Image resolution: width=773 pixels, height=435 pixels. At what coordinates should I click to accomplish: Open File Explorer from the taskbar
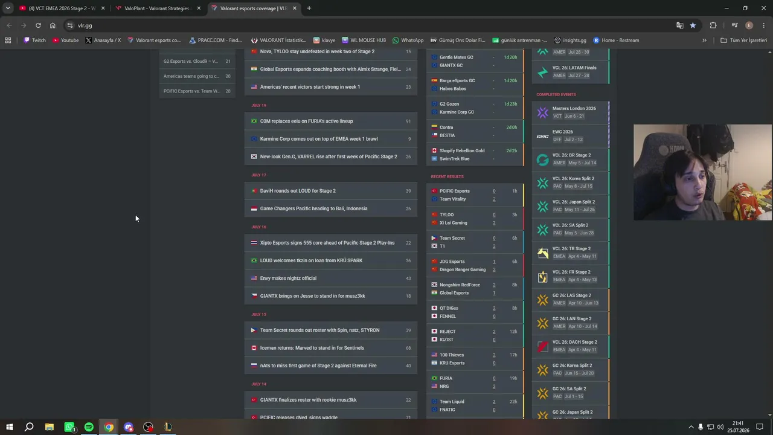point(50,427)
